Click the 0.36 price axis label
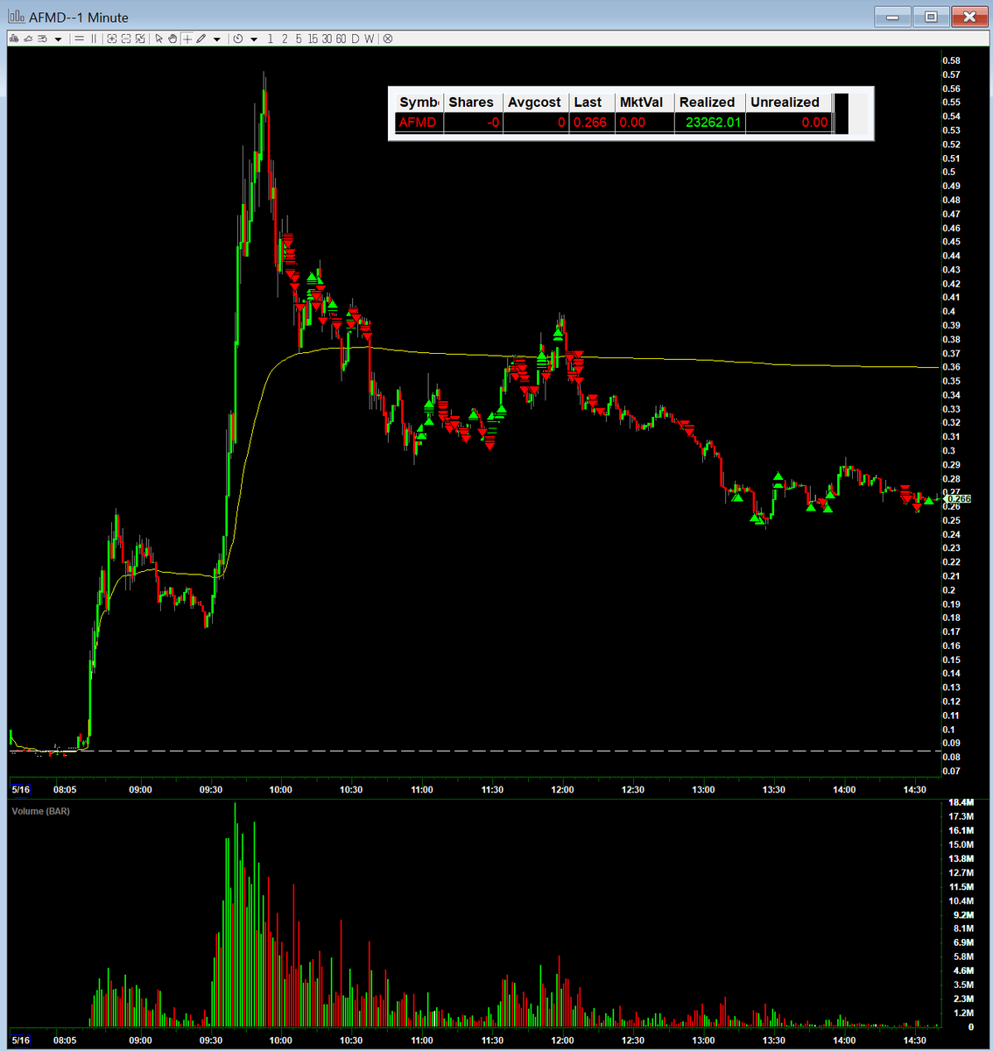 tap(951, 368)
